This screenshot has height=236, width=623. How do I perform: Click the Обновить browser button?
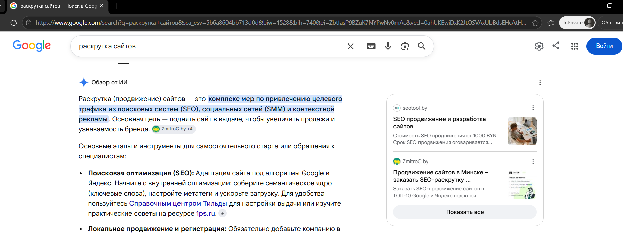point(611,23)
